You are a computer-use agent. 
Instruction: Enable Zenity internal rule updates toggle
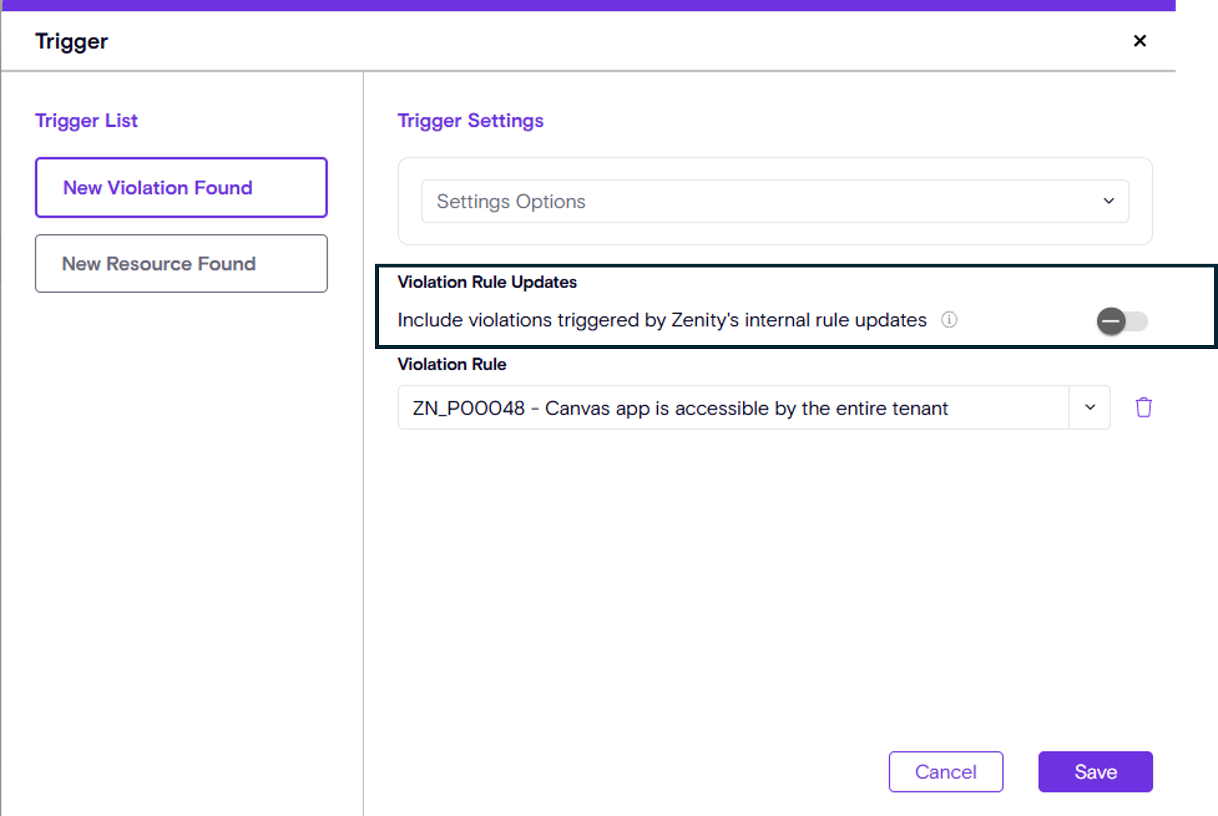[x=1122, y=321]
